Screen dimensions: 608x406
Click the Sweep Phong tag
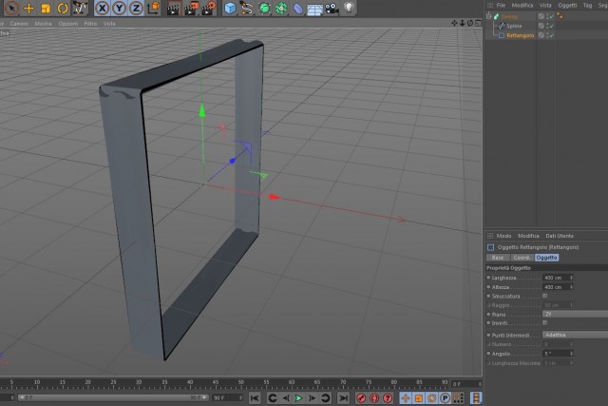click(x=560, y=16)
